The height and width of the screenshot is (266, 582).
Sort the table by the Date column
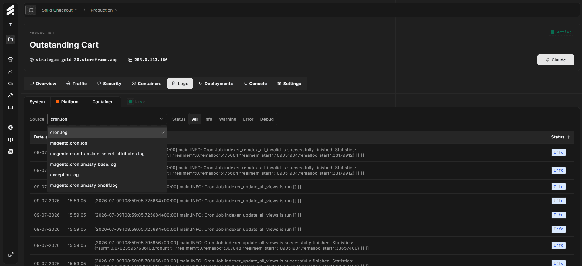pyautogui.click(x=41, y=137)
